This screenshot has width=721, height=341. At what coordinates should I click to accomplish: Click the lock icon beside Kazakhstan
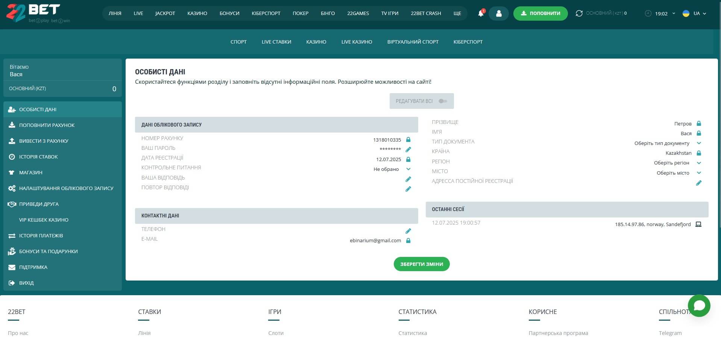pyautogui.click(x=699, y=153)
